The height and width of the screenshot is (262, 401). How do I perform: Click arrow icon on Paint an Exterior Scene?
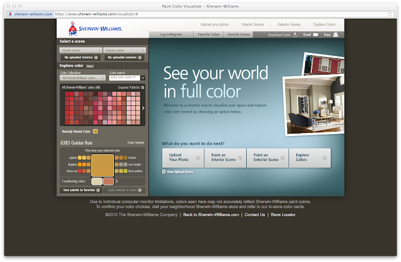(x=283, y=157)
